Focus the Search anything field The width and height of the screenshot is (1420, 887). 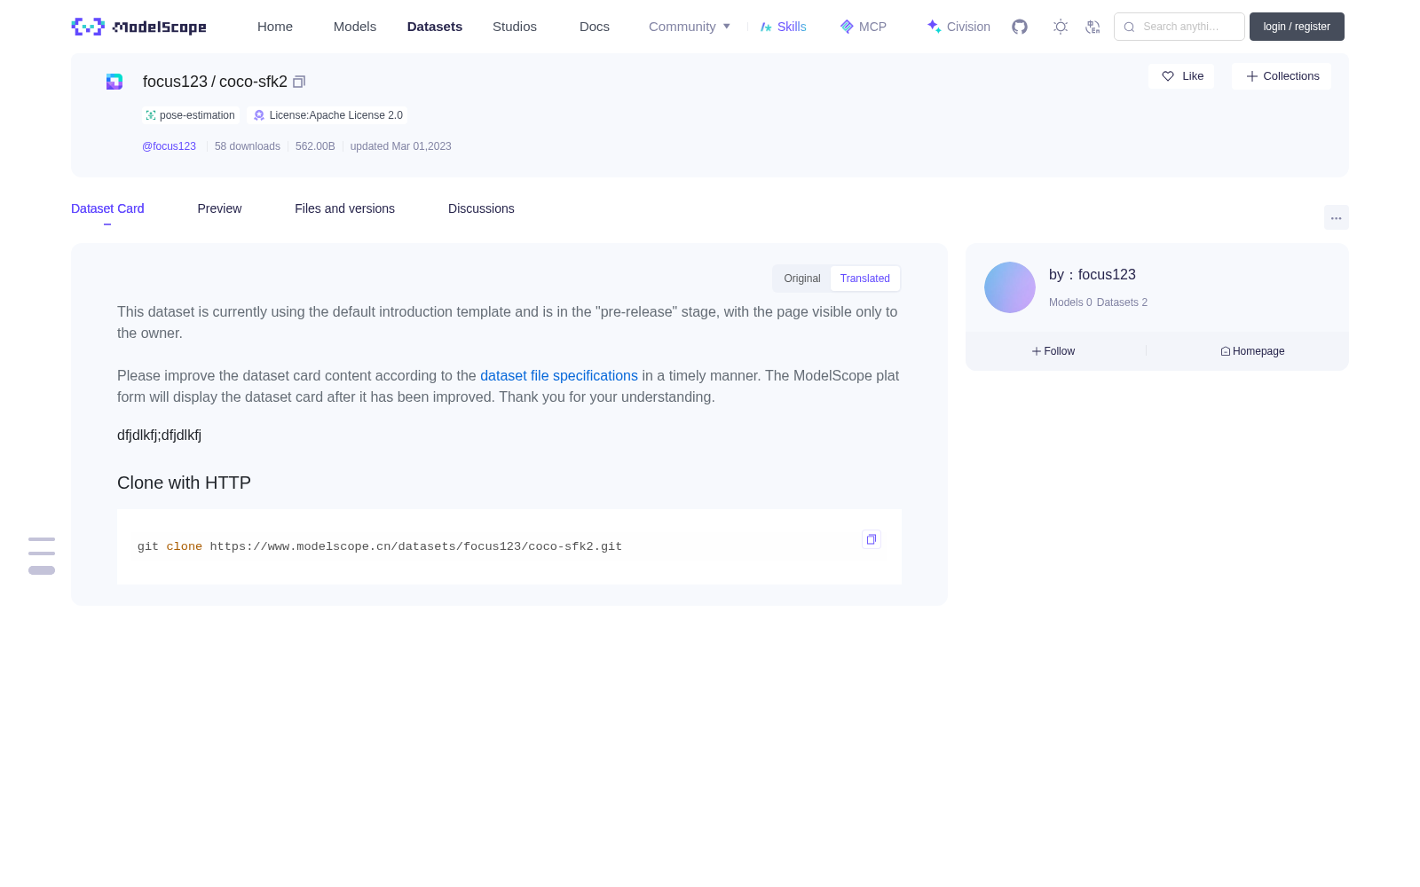click(x=1179, y=27)
